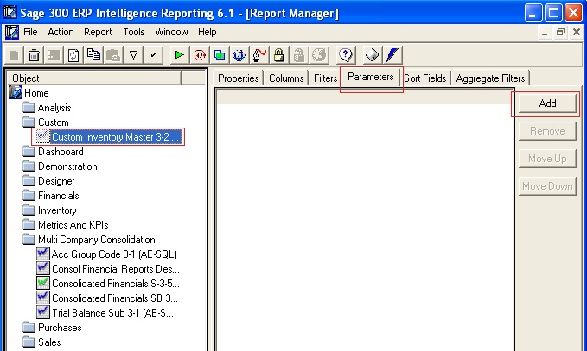Select the Analysis folder
The width and height of the screenshot is (587, 351).
tap(54, 108)
